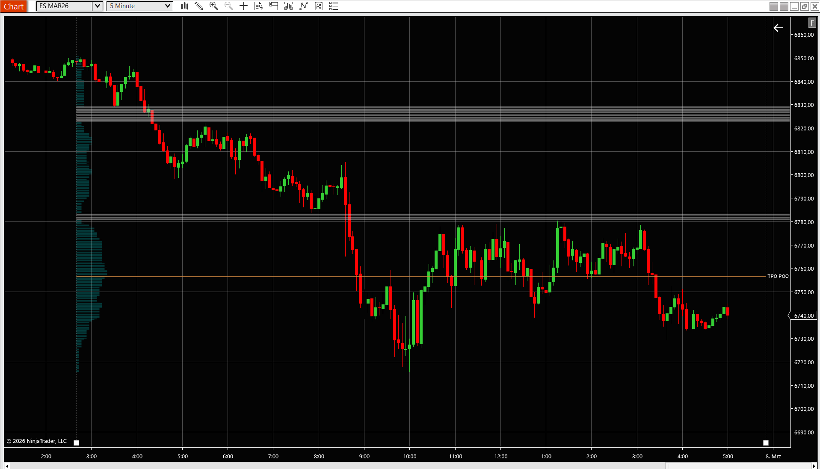Select the crosshair cursor tool
Image resolution: width=820 pixels, height=469 pixels.
(x=243, y=6)
